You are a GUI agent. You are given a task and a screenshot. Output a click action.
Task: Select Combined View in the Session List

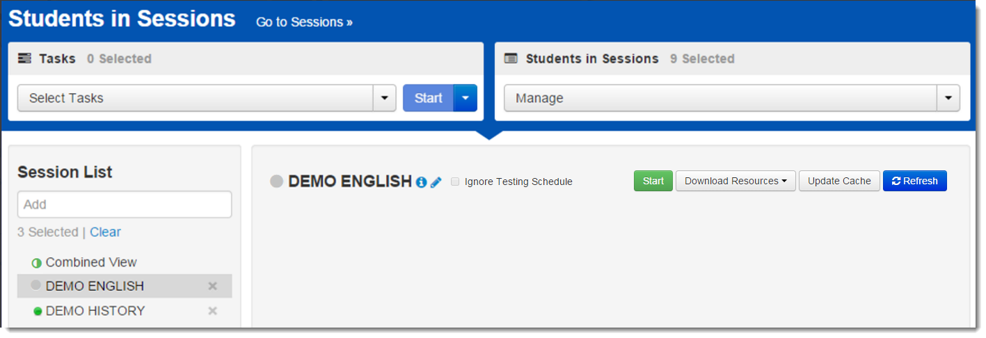click(91, 262)
